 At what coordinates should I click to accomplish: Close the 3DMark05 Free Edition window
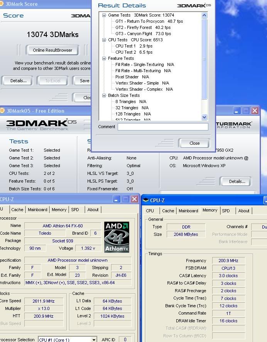click(255, 110)
